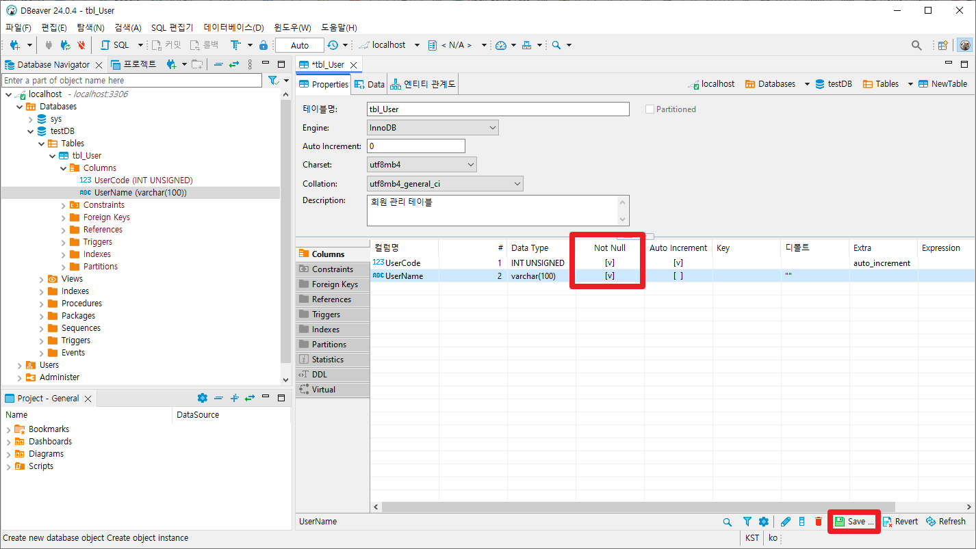The image size is (976, 549).
Task: Open the dashboard gauge icon in toolbar
Action: coord(501,45)
